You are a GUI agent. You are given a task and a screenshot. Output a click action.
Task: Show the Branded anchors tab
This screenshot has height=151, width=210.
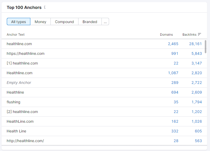tap(90, 21)
